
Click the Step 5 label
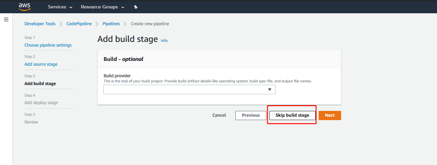click(x=30, y=115)
